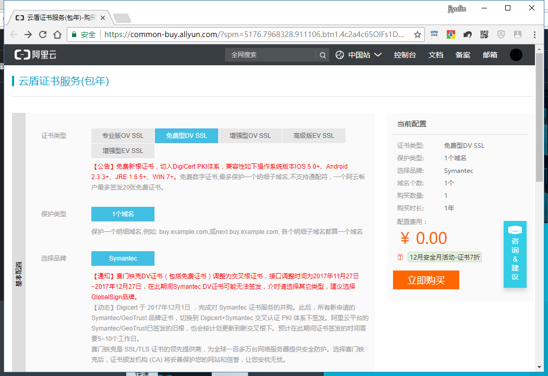The width and height of the screenshot is (548, 376).
Task: Click the secure lock icon
Action: [74, 34]
